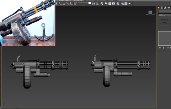Viewport: 171px width, 109px height.
Task: Open the Named Selection Sets dropdown
Action: (84, 3)
